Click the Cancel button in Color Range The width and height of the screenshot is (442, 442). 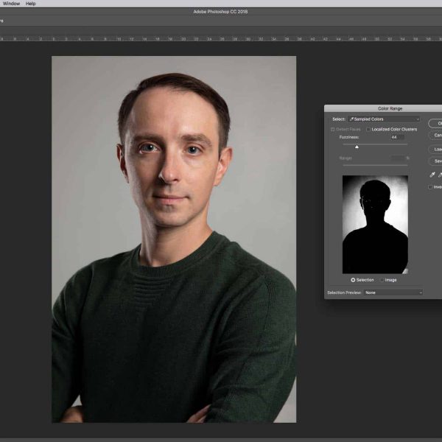click(435, 136)
